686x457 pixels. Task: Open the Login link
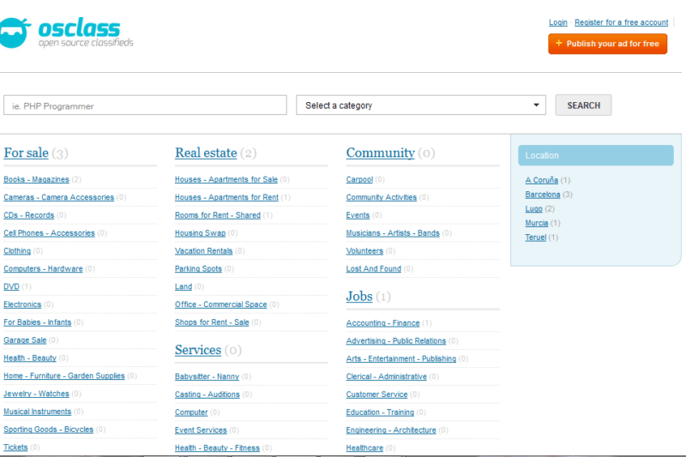(x=558, y=22)
